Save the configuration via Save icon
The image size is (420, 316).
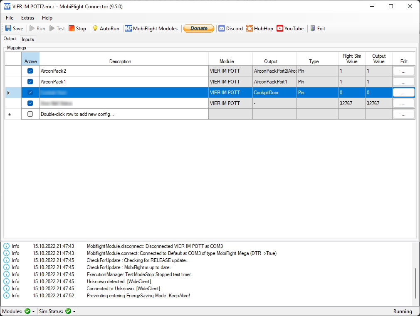point(8,28)
